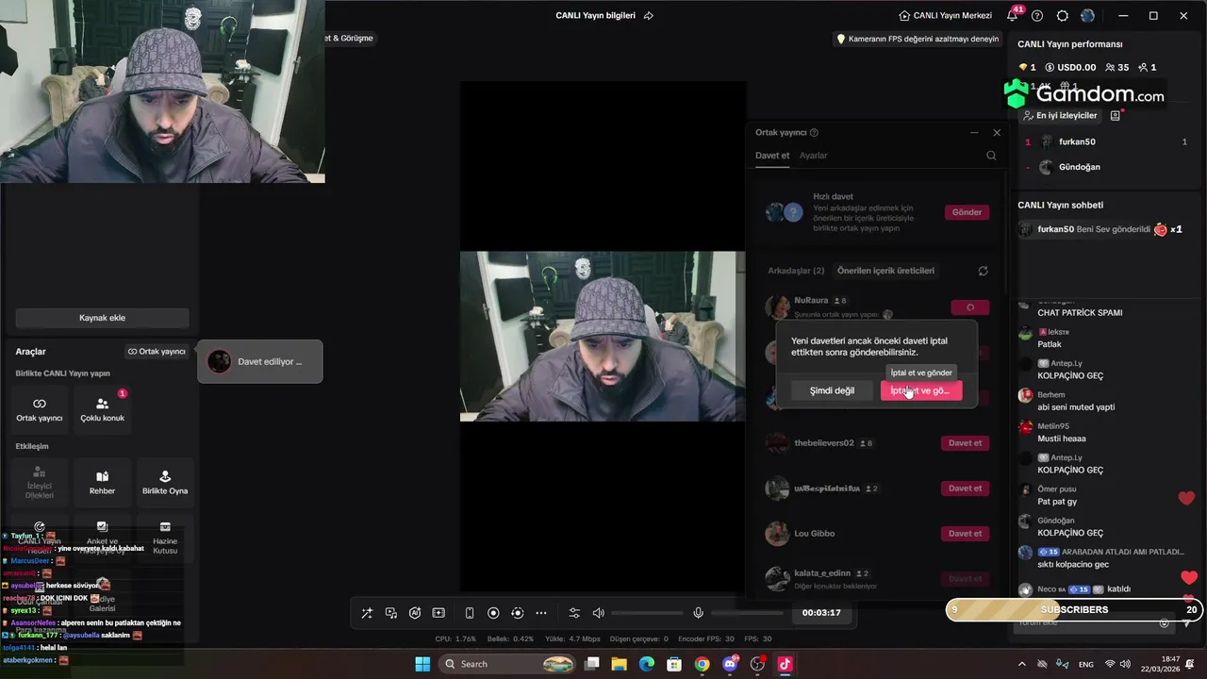Click the Ortak yayıncı link beside Araçlar

[157, 352]
